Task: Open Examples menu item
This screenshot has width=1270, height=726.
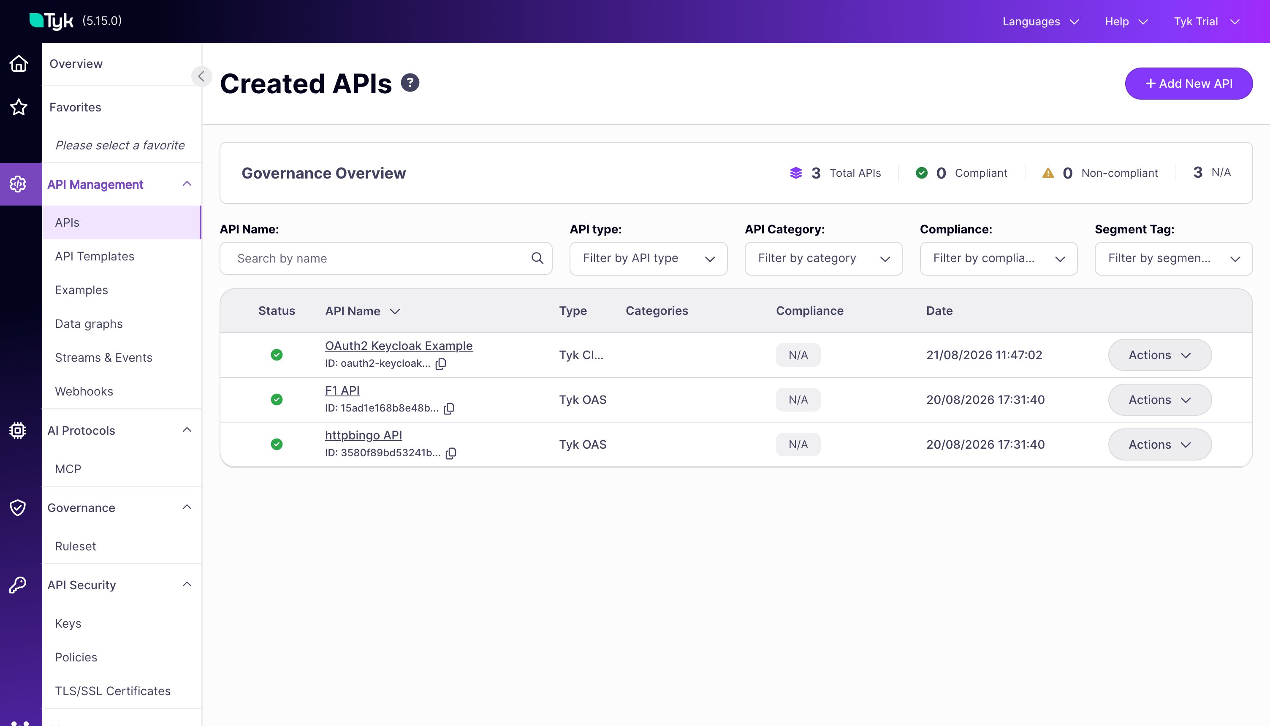Action: pos(81,290)
